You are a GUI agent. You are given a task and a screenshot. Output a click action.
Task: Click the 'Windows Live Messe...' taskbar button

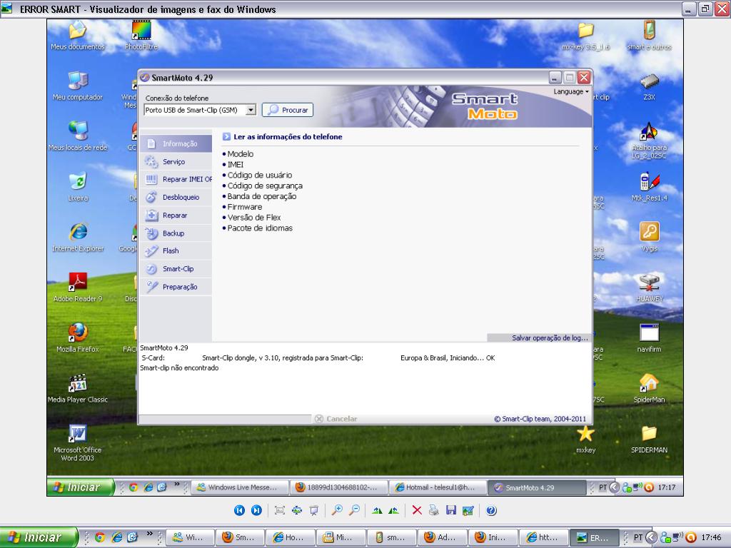click(x=240, y=487)
